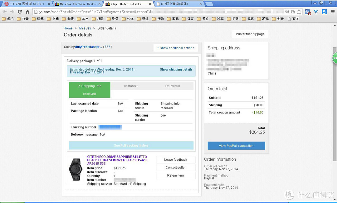Open seller feedback score 667
Screen dimensions: 337x203
[107, 47]
